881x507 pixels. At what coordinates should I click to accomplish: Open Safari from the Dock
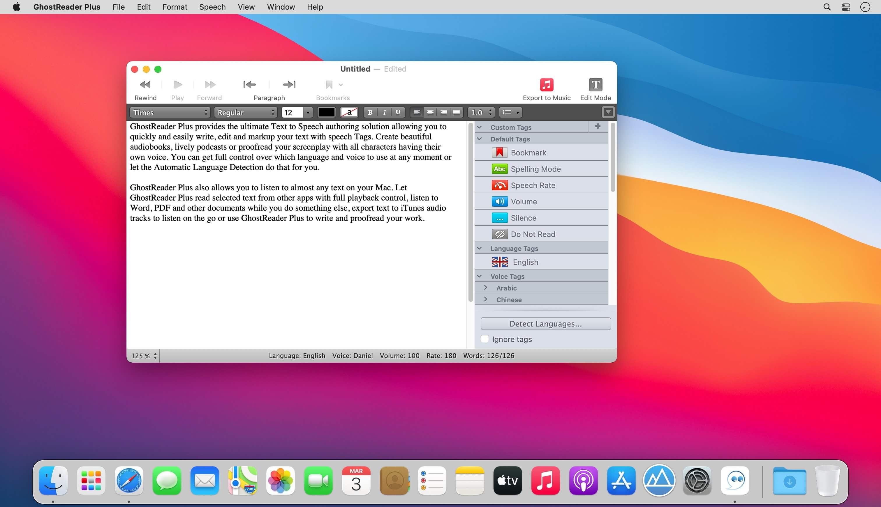[129, 481]
